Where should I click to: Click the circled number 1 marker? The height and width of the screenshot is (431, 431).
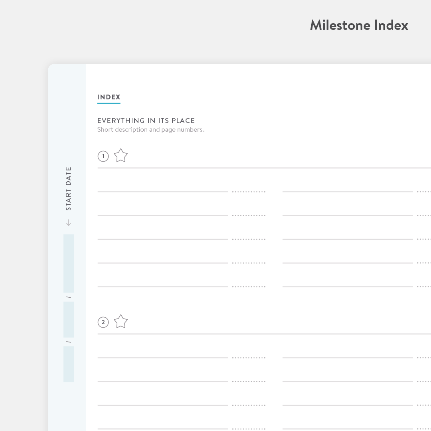tap(103, 156)
